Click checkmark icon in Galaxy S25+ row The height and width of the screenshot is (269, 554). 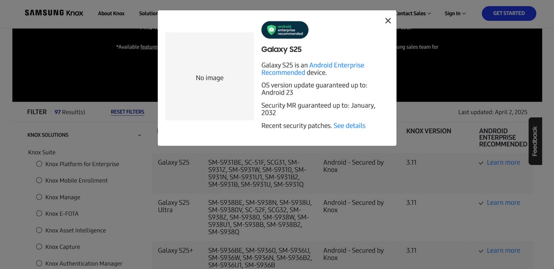481,251
